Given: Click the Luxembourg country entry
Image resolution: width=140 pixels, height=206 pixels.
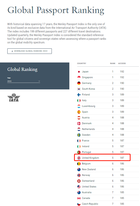Looking at the screenshot, I should click(x=88, y=106).
